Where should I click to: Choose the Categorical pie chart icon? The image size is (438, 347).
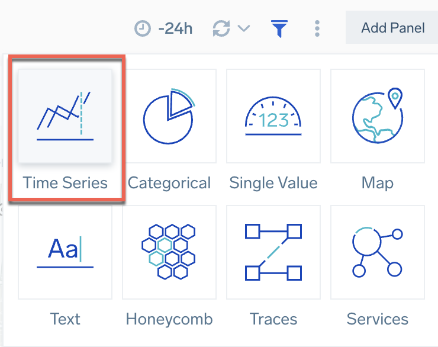pyautogui.click(x=169, y=115)
